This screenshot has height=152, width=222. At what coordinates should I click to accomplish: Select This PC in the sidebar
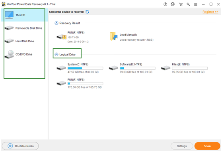click(24, 15)
